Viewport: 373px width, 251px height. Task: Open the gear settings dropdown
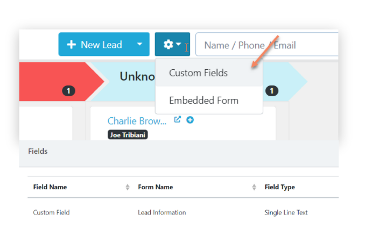(172, 45)
